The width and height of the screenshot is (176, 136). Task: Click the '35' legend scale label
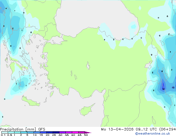(67, 135)
